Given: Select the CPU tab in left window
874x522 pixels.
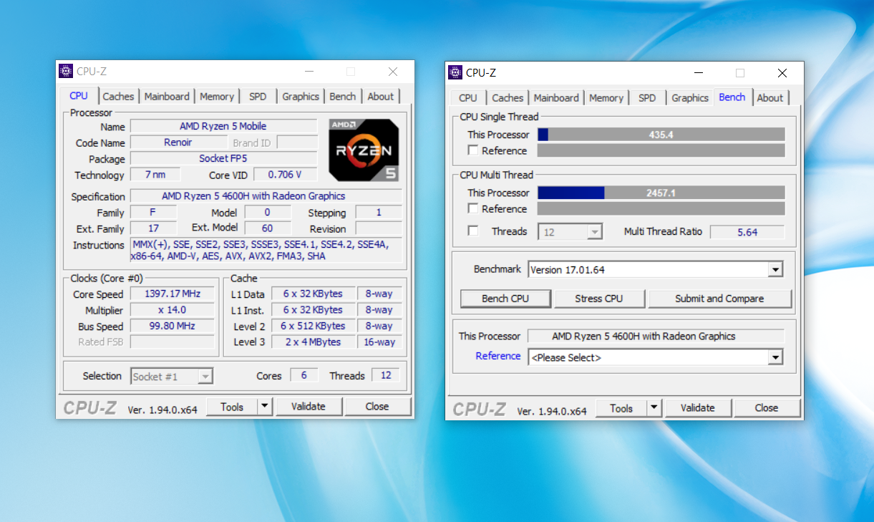Looking at the screenshot, I should click(x=79, y=96).
